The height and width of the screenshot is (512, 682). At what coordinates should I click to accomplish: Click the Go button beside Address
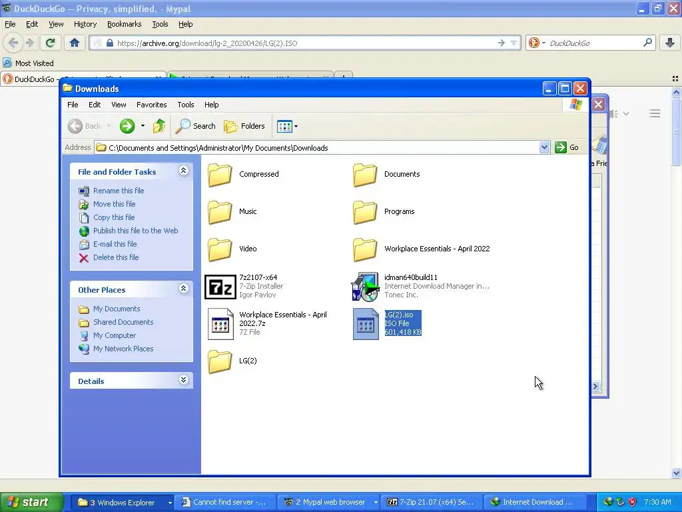click(567, 147)
